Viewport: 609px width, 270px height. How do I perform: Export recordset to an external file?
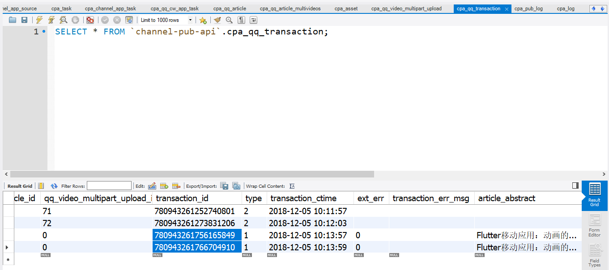pyautogui.click(x=224, y=186)
